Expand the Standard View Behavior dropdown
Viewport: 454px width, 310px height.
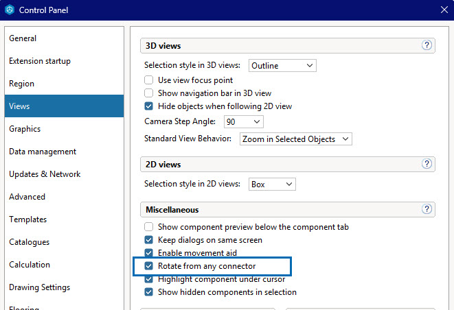(295, 139)
